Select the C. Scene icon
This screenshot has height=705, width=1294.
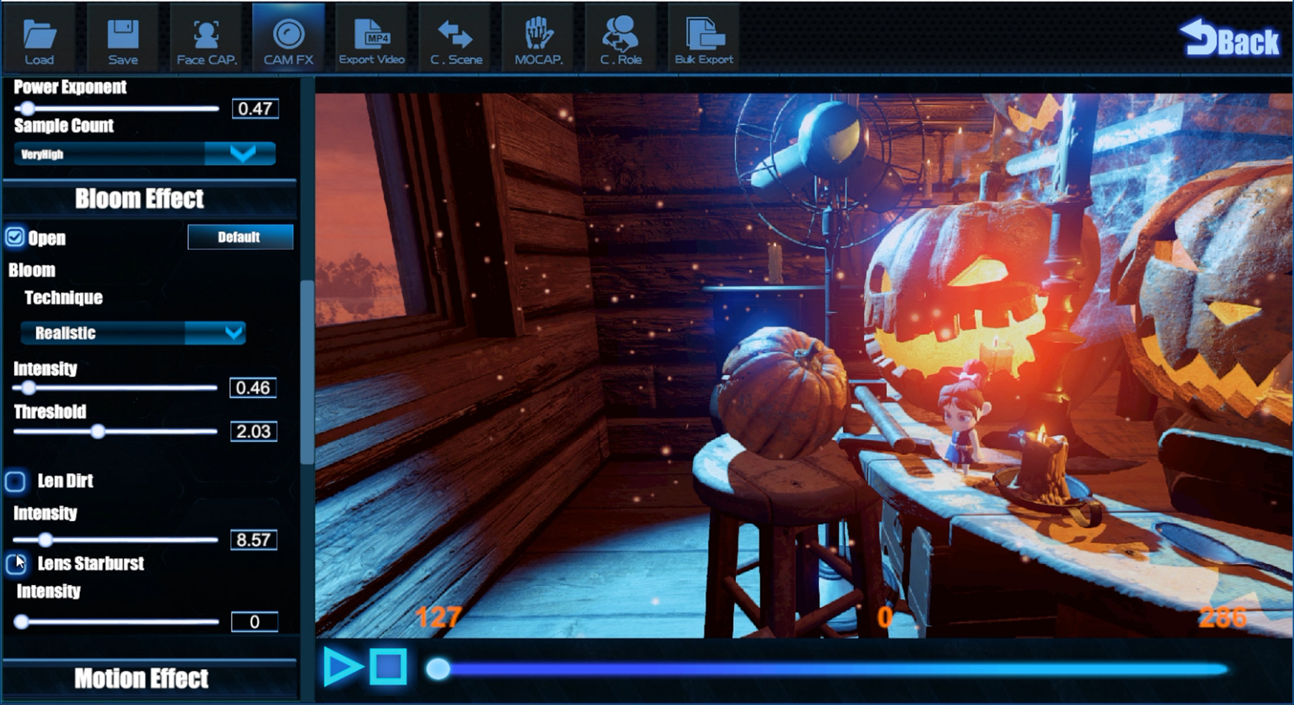coord(456,36)
